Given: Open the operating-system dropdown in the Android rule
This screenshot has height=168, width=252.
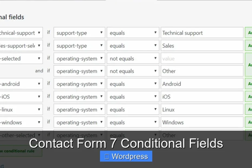Looking at the screenshot, I should tap(79, 84).
